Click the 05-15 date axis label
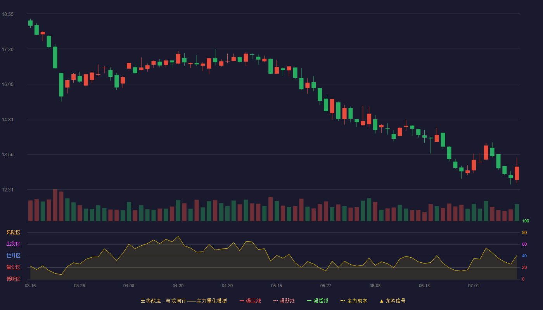The height and width of the screenshot is (310, 543). (277, 286)
